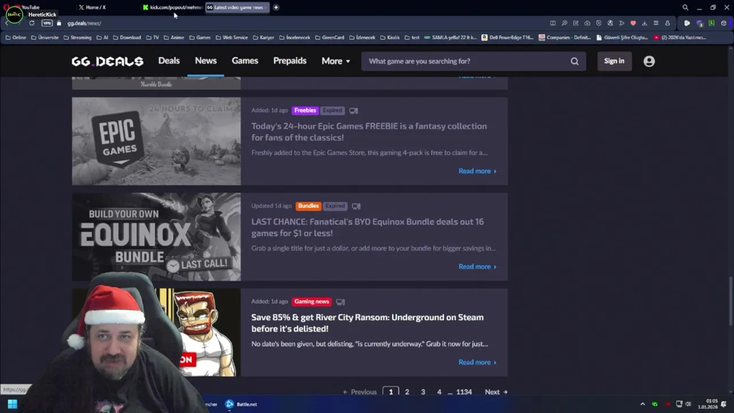Click Read more on River City Ransom article

477,362
